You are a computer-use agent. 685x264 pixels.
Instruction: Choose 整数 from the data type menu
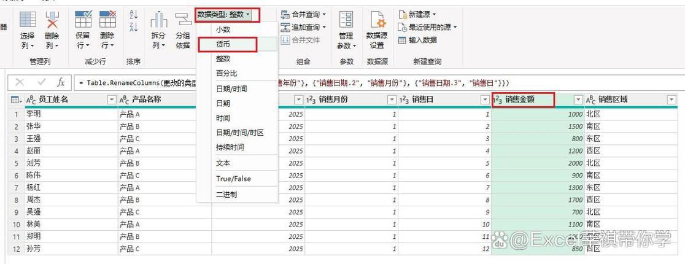(237, 58)
